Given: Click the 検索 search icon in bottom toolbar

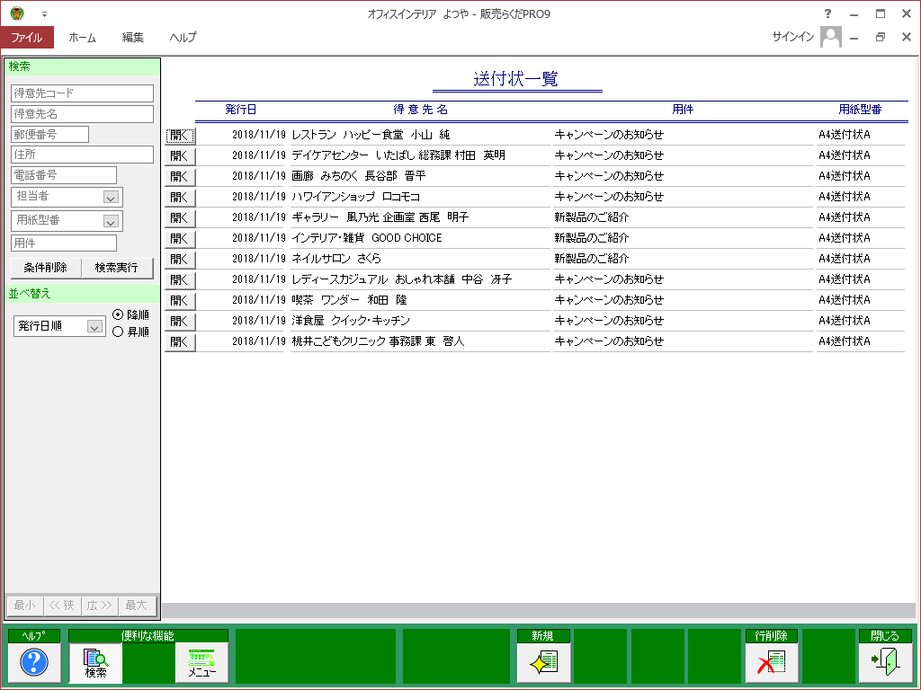Looking at the screenshot, I should pos(95,662).
